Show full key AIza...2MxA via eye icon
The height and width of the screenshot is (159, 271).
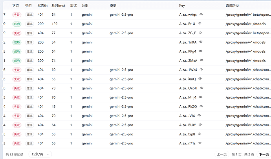tap(202, 60)
